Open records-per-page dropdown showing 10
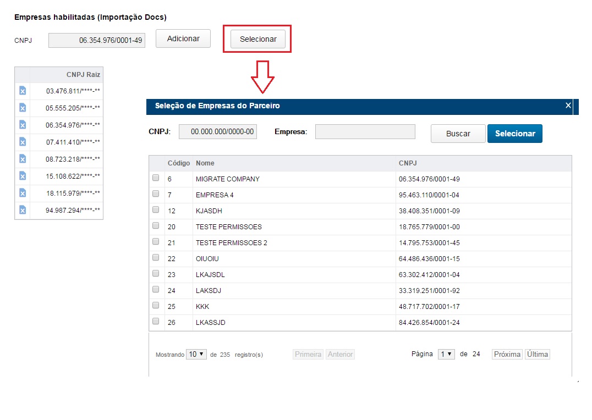This screenshot has height=420, width=592. (196, 355)
